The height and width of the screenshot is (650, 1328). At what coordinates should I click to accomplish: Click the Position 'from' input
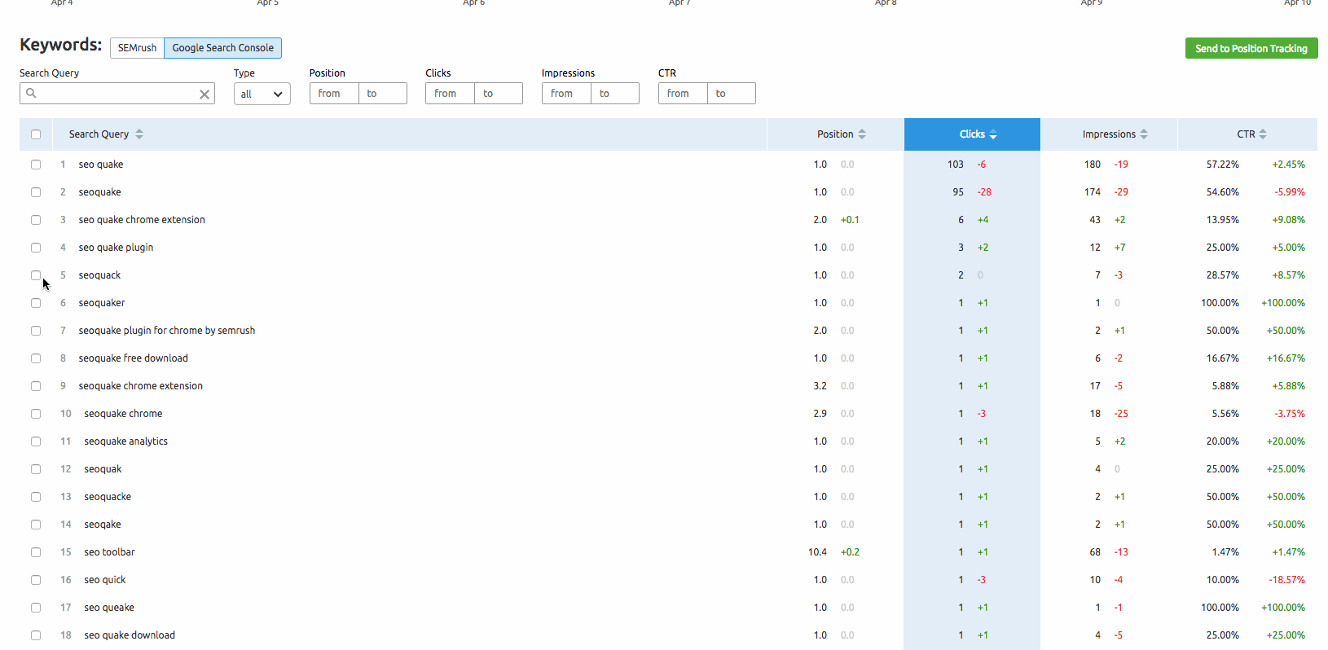click(x=334, y=94)
